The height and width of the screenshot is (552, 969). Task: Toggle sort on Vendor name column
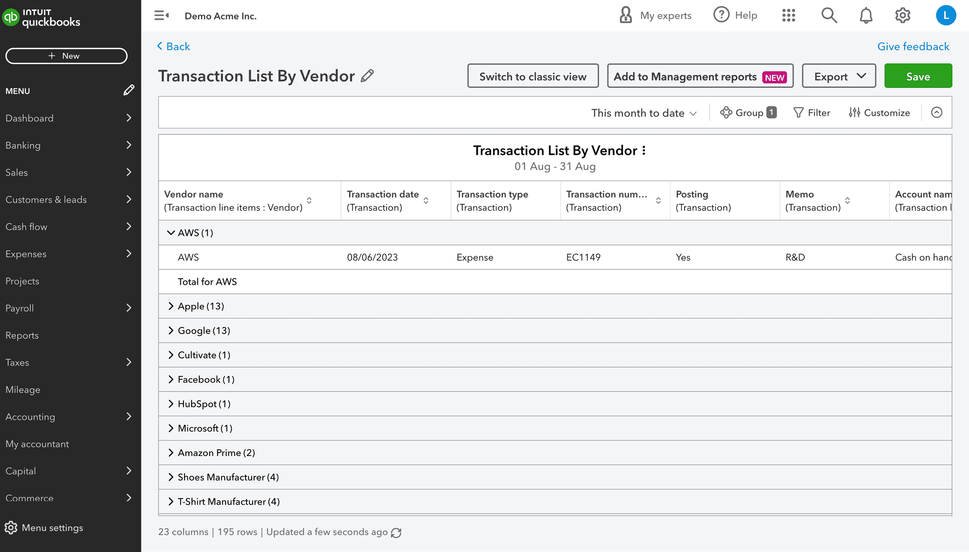point(310,200)
